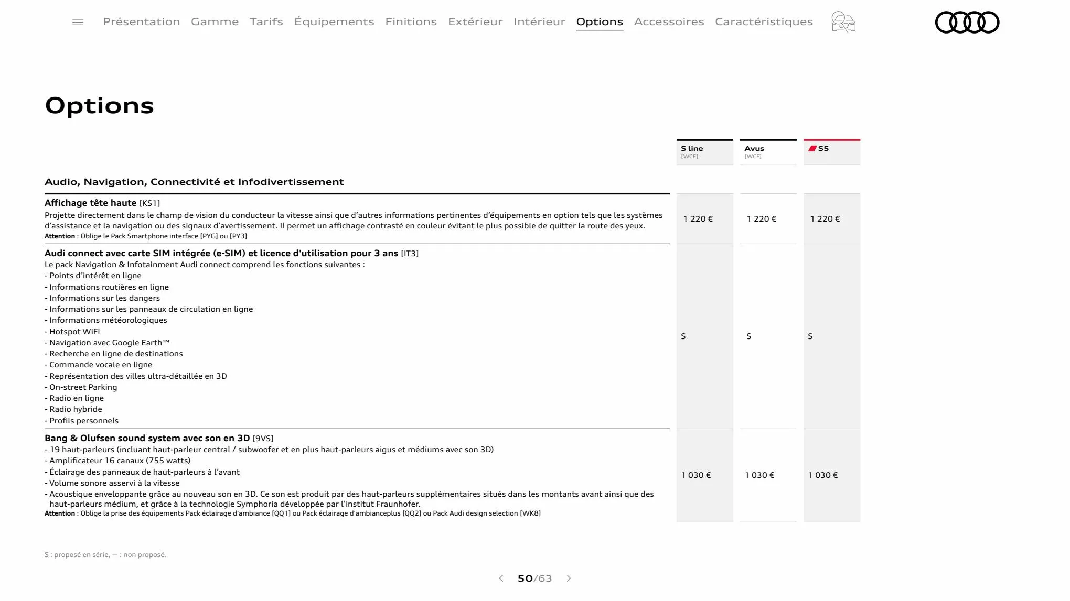Select the active Options tab
The width and height of the screenshot is (1070, 601).
pos(600,22)
